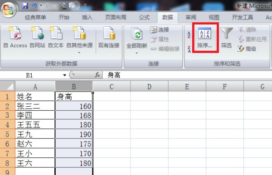The height and width of the screenshot is (175, 272).
Task: Customize the quick access toolbar dropdown
Action: (85, 6)
